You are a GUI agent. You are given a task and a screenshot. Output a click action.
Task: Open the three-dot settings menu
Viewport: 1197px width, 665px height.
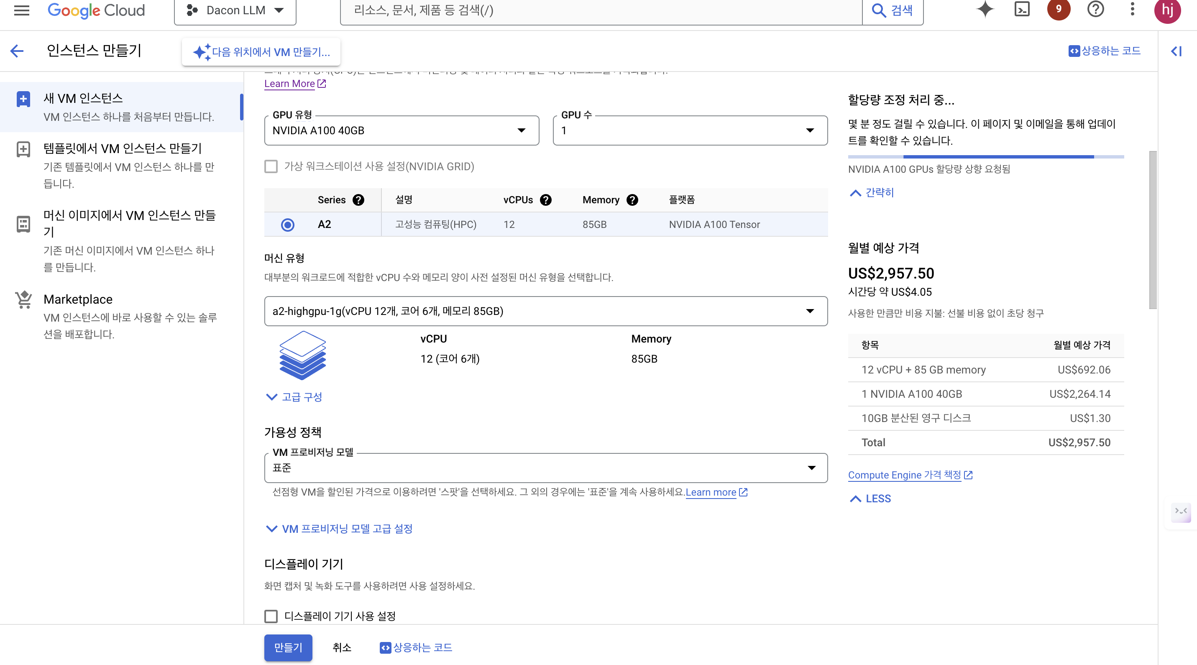click(1132, 9)
